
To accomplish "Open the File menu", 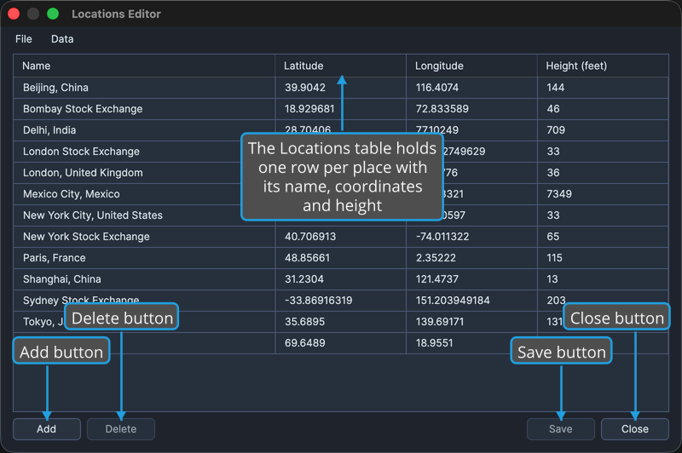I will click(24, 39).
